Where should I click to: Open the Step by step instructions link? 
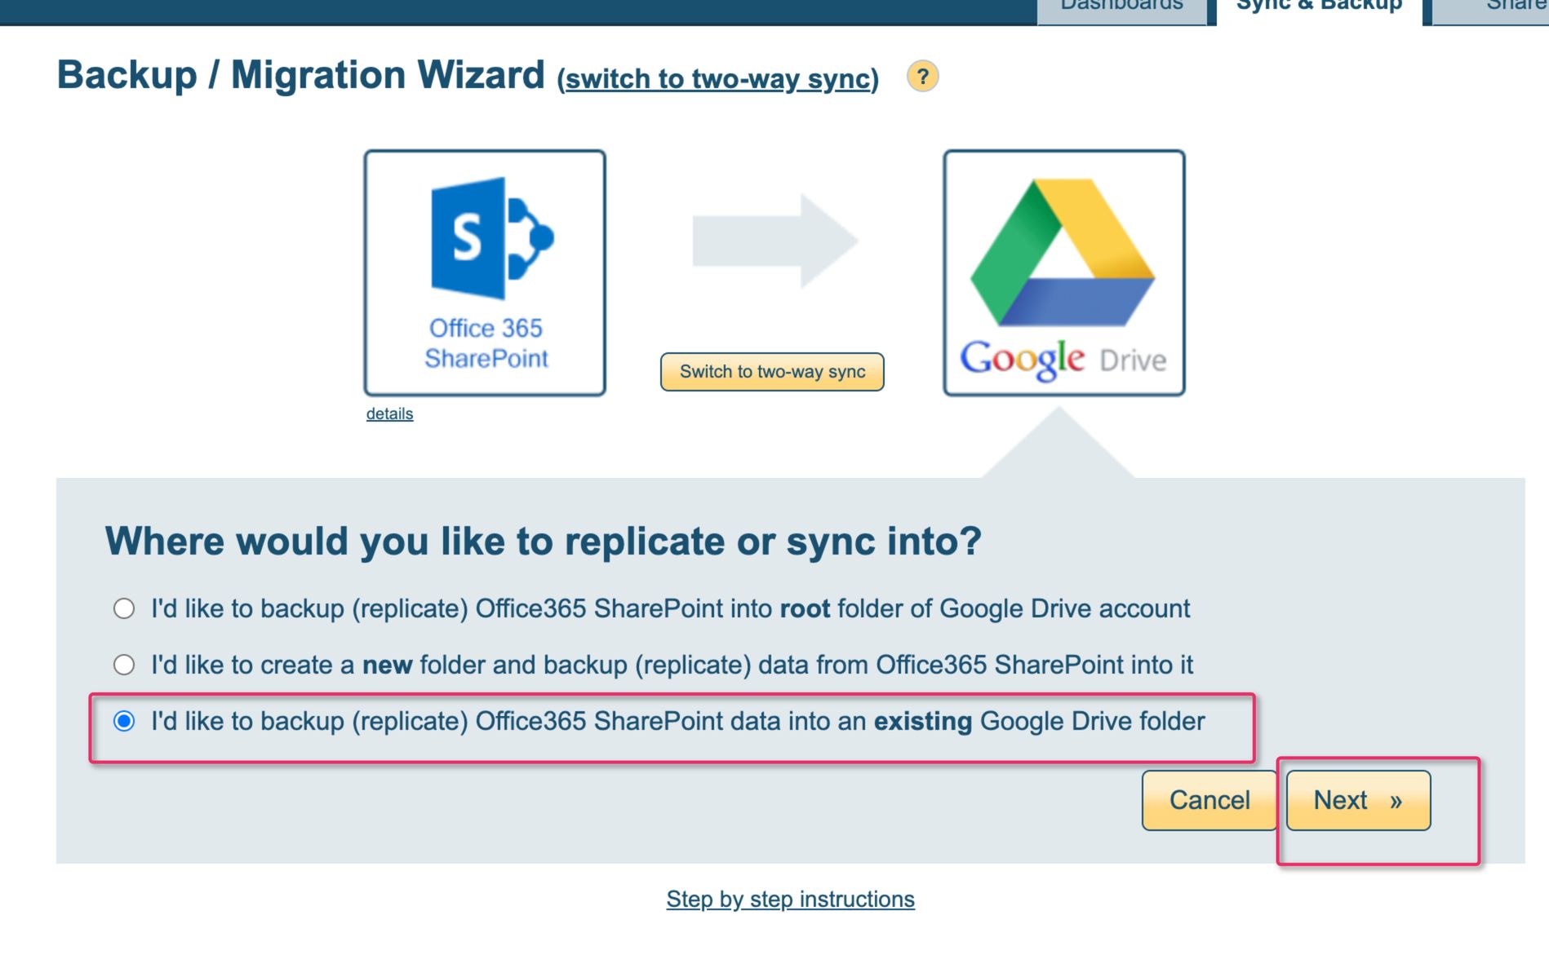point(790,899)
